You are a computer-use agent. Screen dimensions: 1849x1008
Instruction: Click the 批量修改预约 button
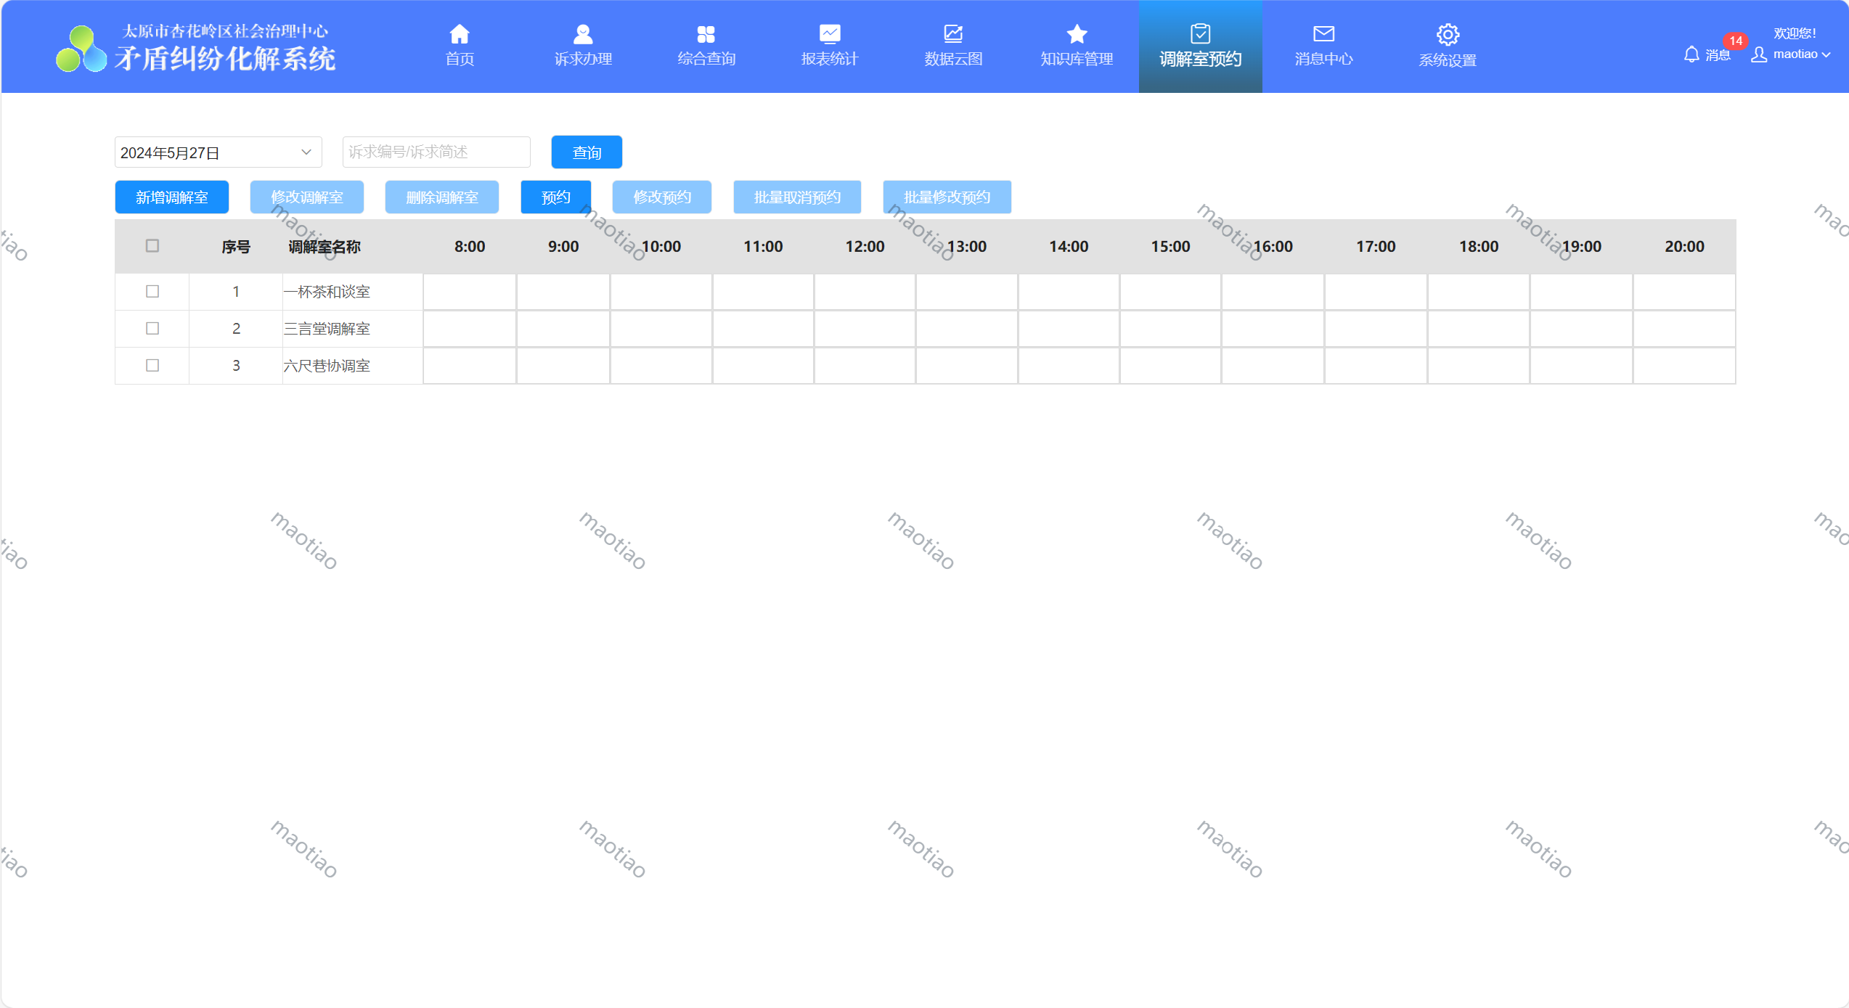[x=947, y=197]
